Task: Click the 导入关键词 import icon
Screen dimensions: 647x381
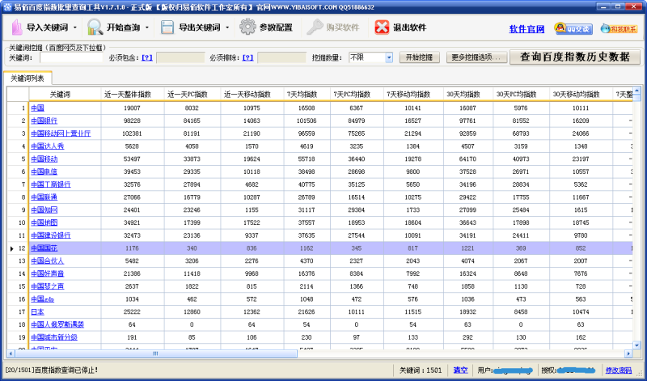Action: coord(17,28)
